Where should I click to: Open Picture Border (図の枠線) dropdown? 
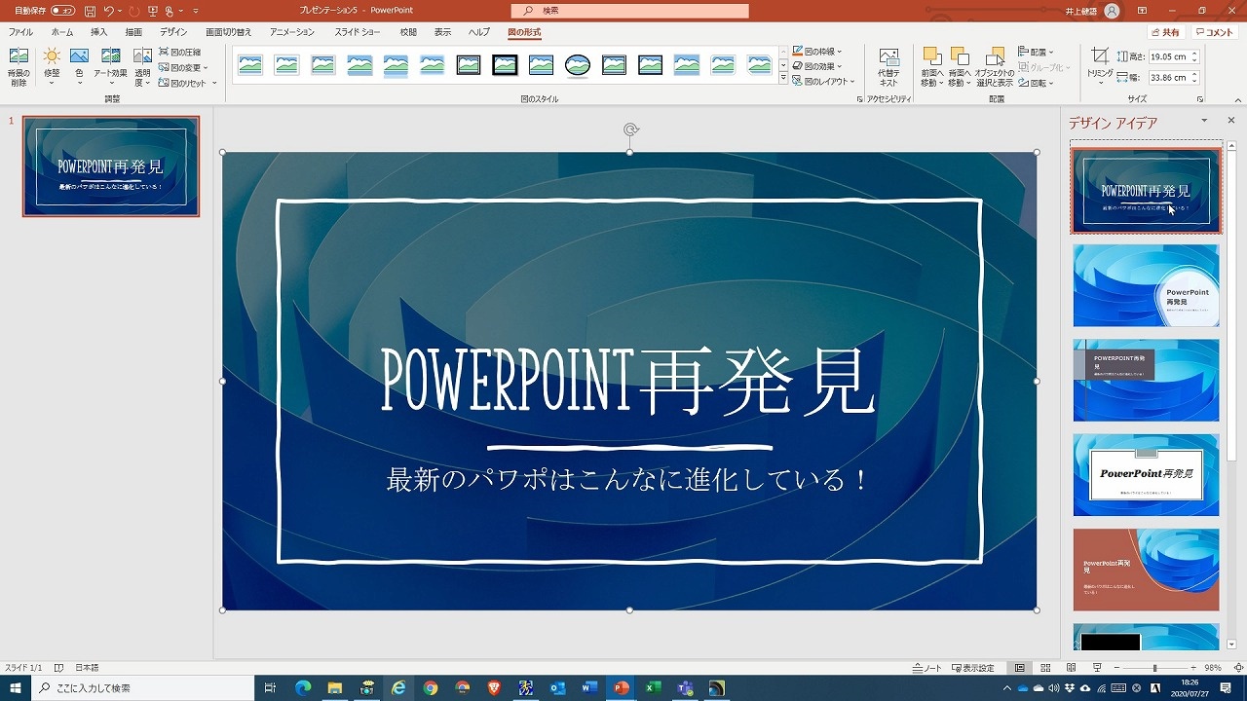click(817, 52)
